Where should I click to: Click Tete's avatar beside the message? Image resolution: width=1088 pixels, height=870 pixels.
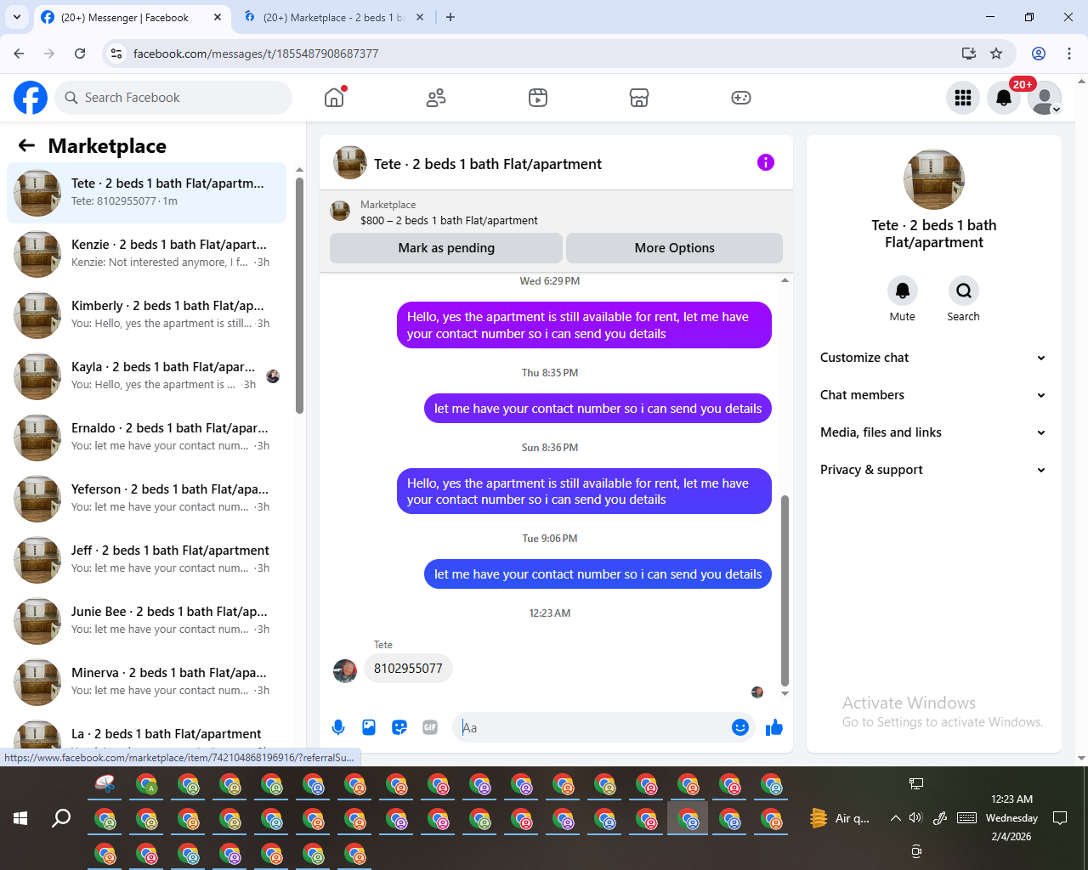click(x=345, y=671)
